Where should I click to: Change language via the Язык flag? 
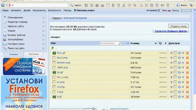[169, 11]
